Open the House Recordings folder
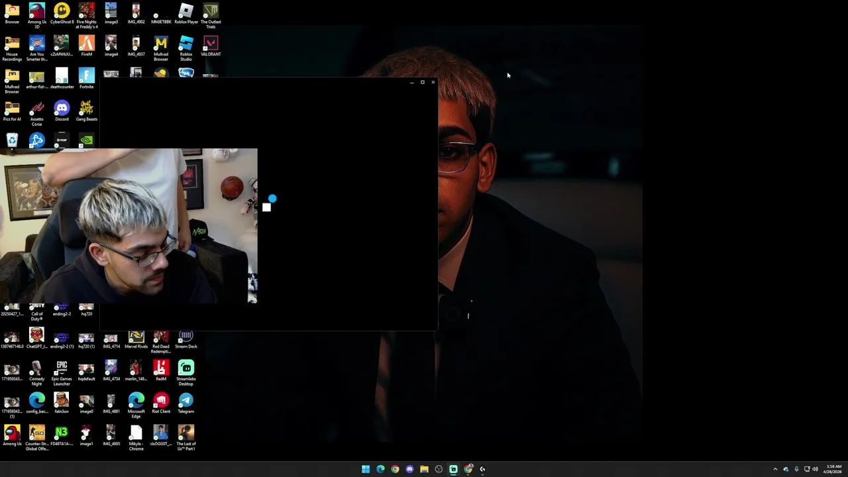The image size is (848, 477). (12, 48)
